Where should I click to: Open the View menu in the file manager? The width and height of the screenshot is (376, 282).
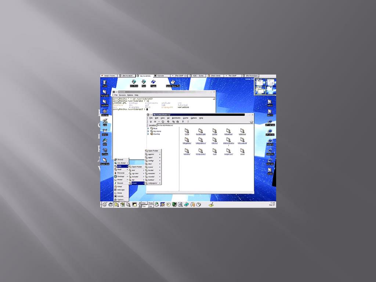pyautogui.click(x=163, y=118)
